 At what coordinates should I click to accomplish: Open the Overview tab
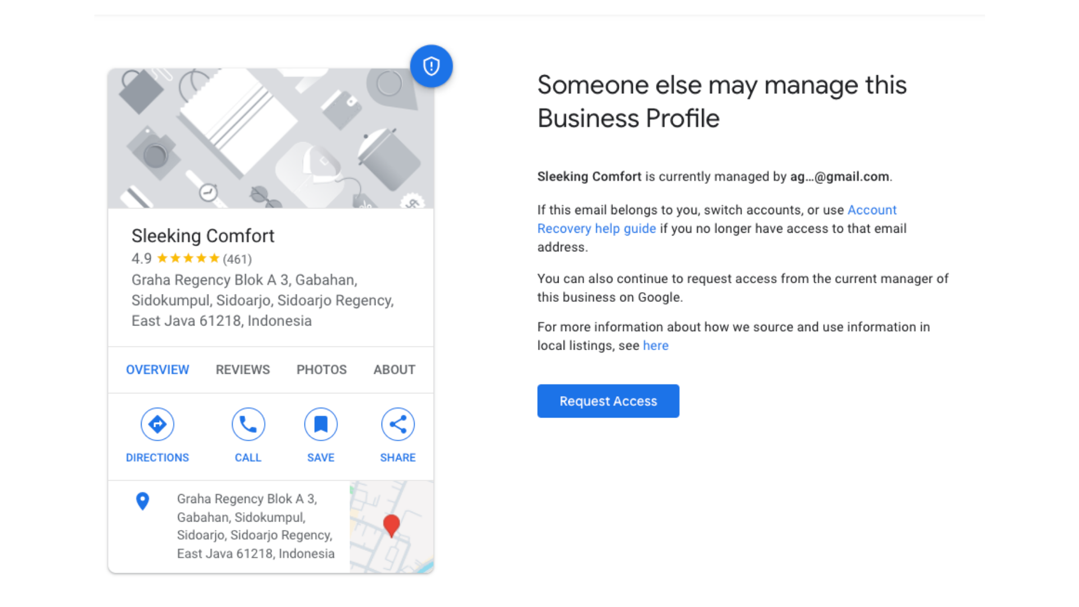pyautogui.click(x=157, y=370)
